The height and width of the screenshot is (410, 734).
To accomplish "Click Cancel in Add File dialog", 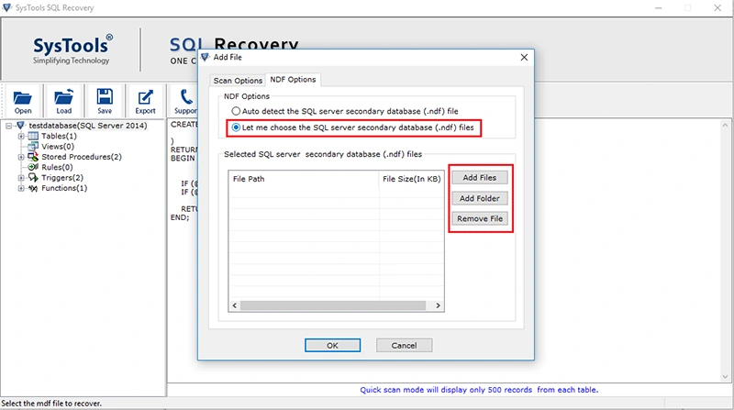I will click(x=404, y=346).
